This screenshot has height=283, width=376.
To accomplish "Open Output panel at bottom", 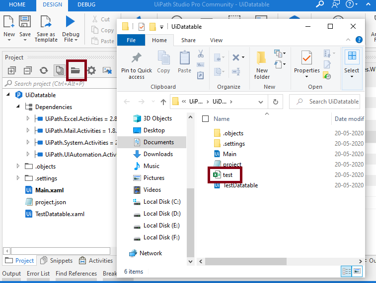I will (x=11, y=274).
